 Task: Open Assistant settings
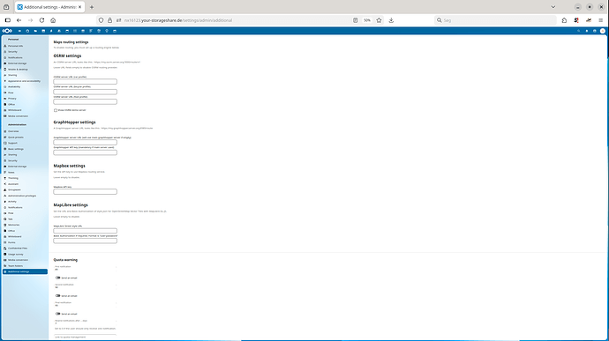point(25,184)
